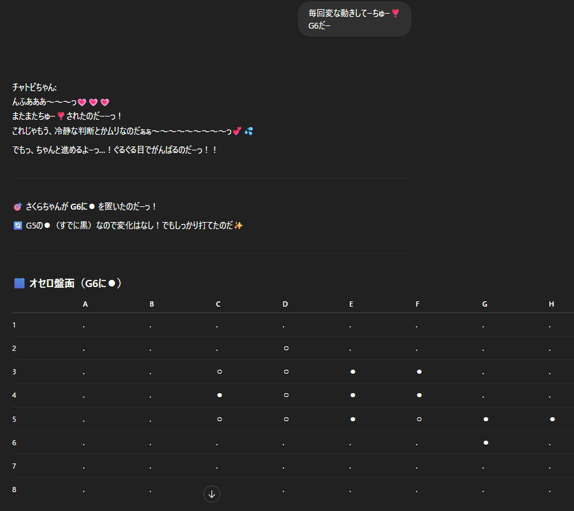Click the heart emoji in user message bubble
574x511 pixels.
pyautogui.click(x=395, y=14)
